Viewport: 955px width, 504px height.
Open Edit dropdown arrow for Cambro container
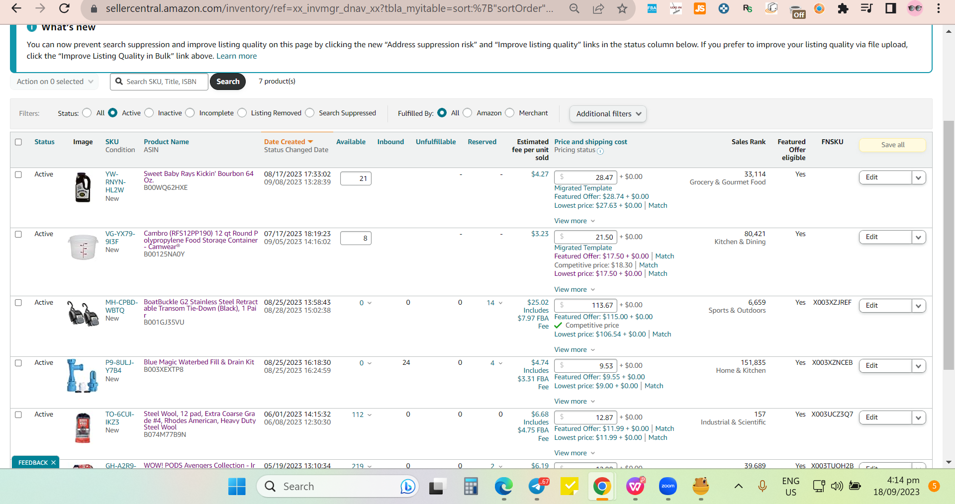click(919, 237)
